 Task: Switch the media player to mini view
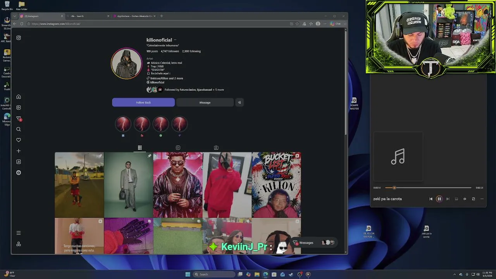coord(474,199)
